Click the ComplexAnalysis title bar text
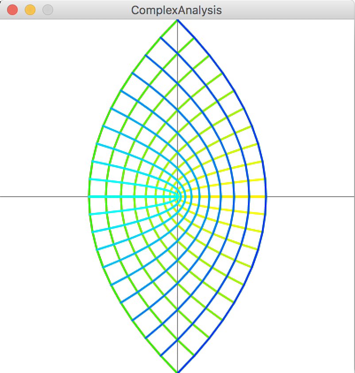 tap(177, 10)
